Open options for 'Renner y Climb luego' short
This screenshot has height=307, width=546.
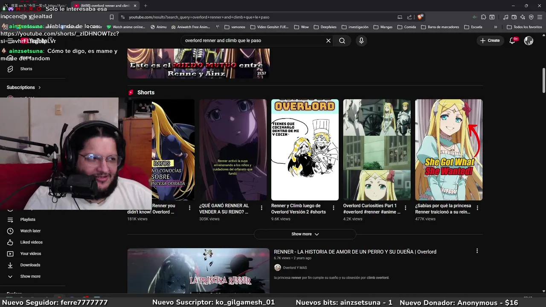(x=334, y=208)
